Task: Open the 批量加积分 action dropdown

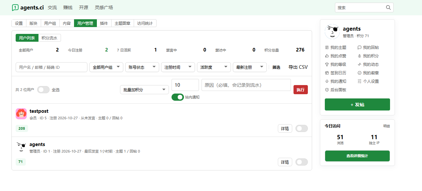Action: 144,90
